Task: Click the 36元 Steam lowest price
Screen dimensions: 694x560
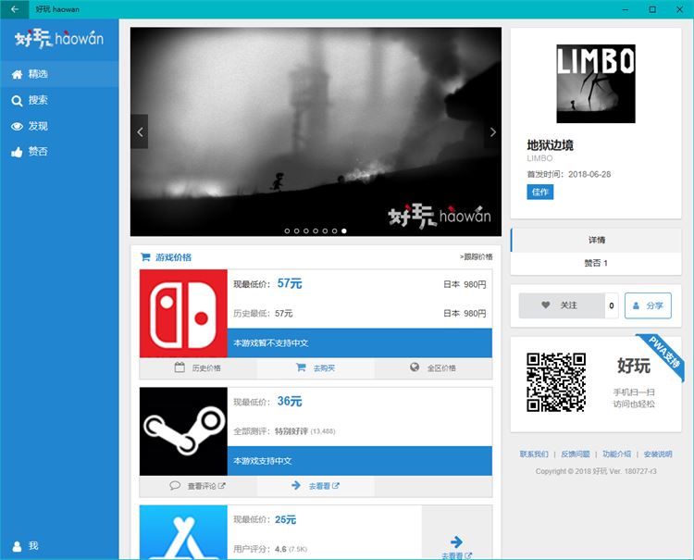Action: click(290, 402)
